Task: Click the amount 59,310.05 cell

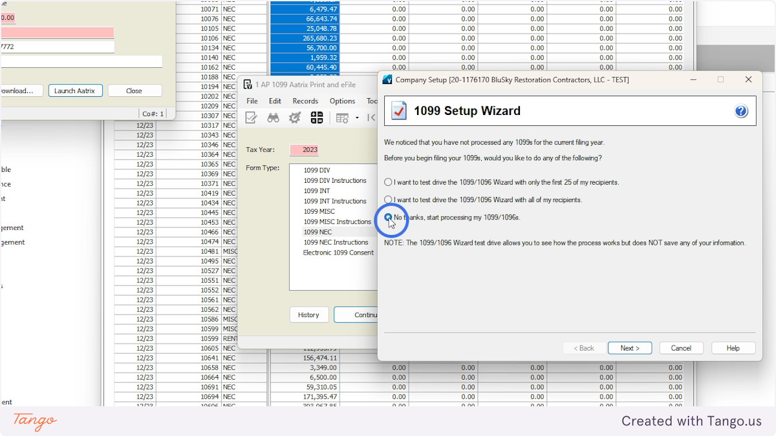Action: [305, 387]
